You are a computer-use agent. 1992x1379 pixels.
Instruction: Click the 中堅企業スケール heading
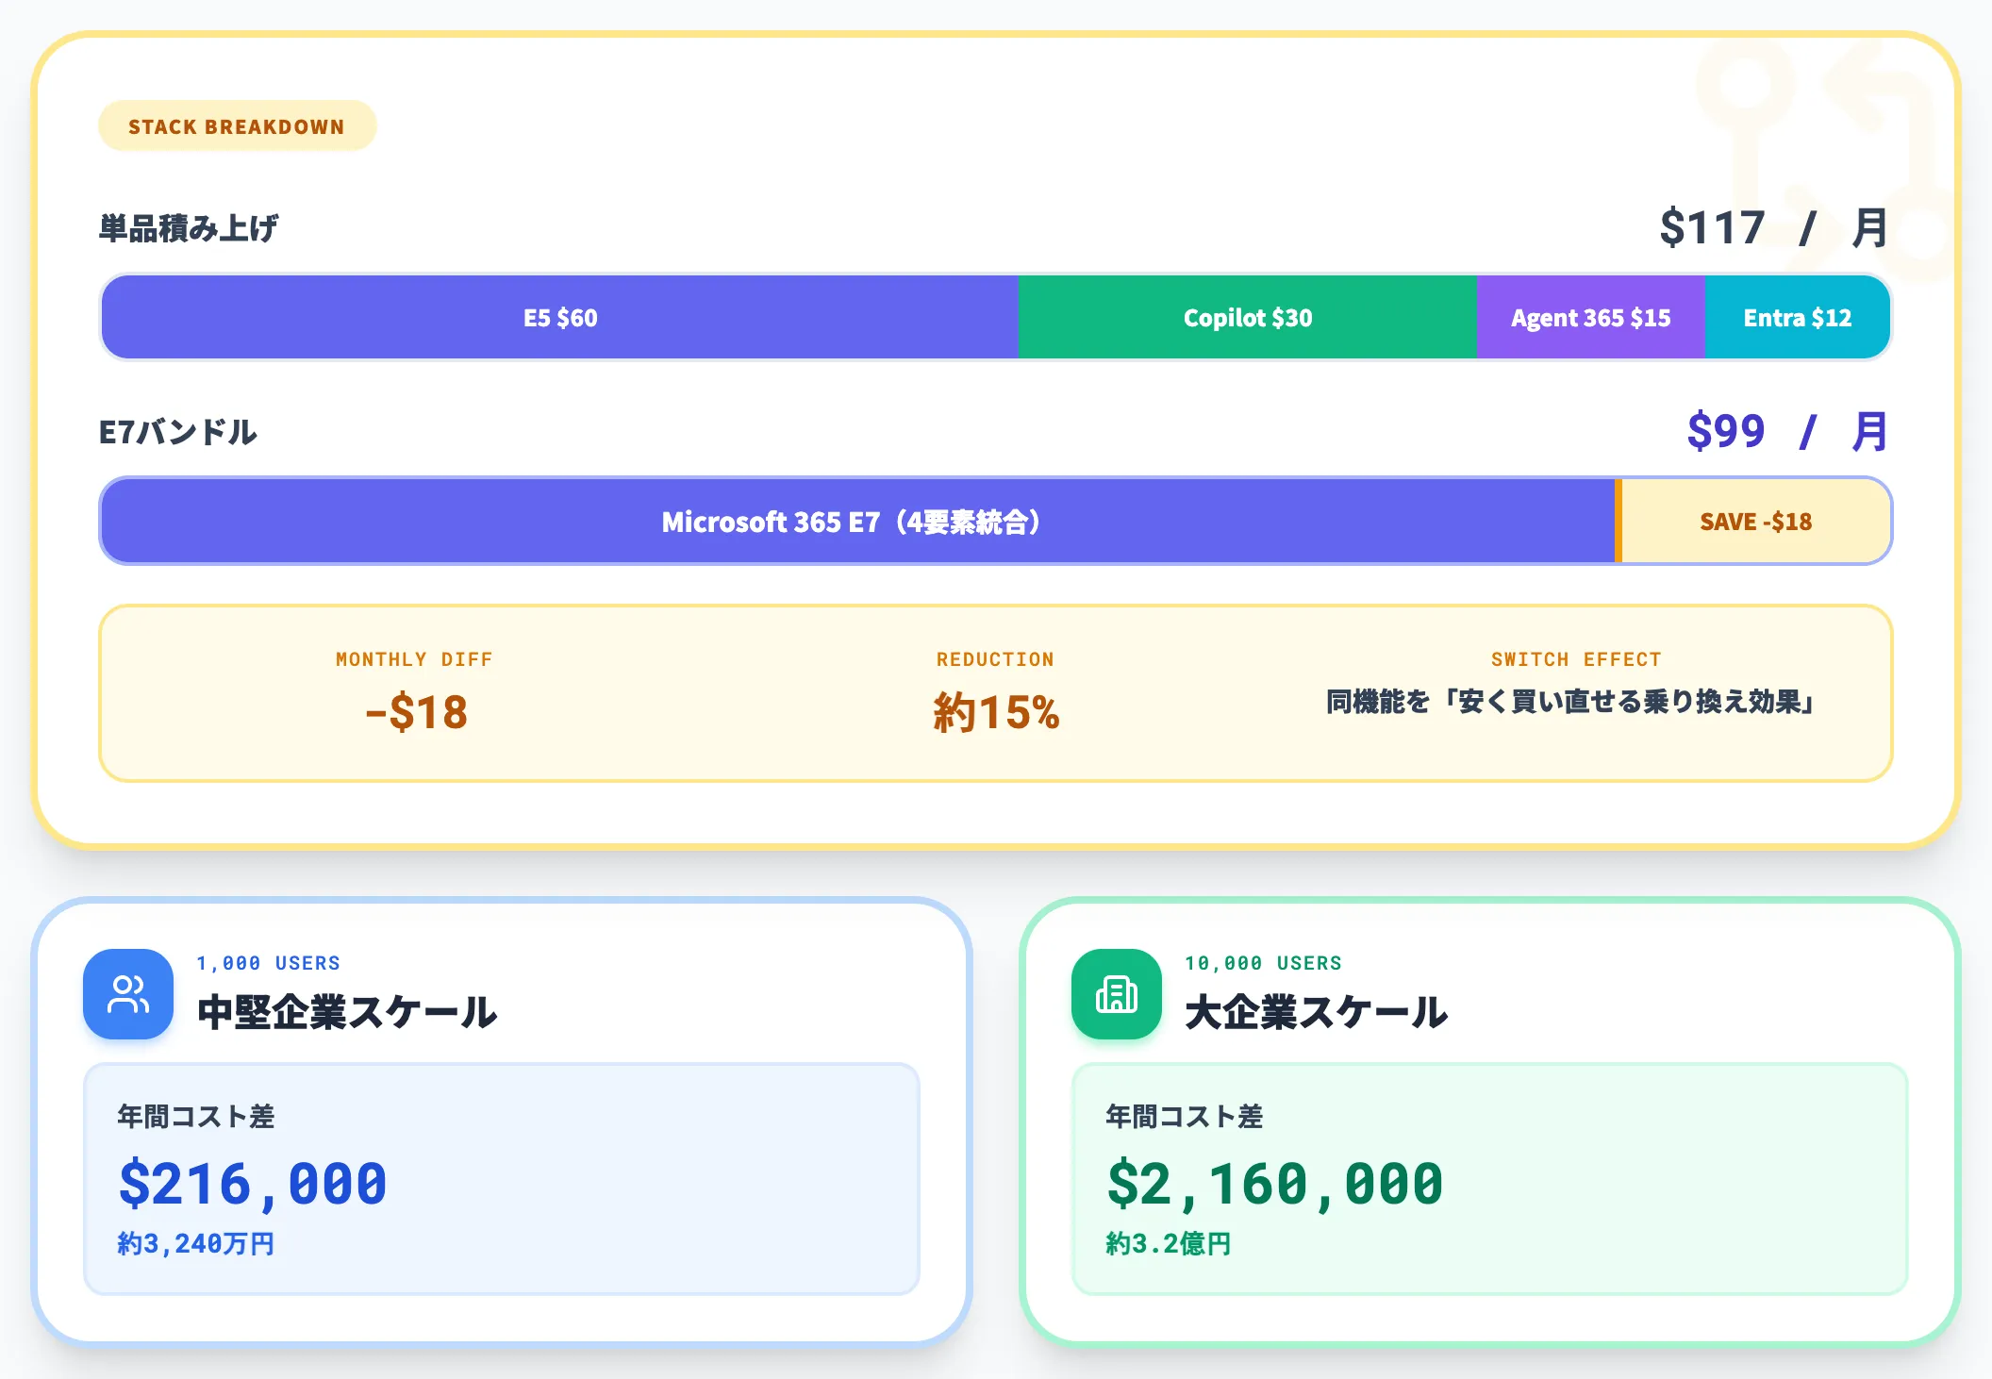(347, 1012)
